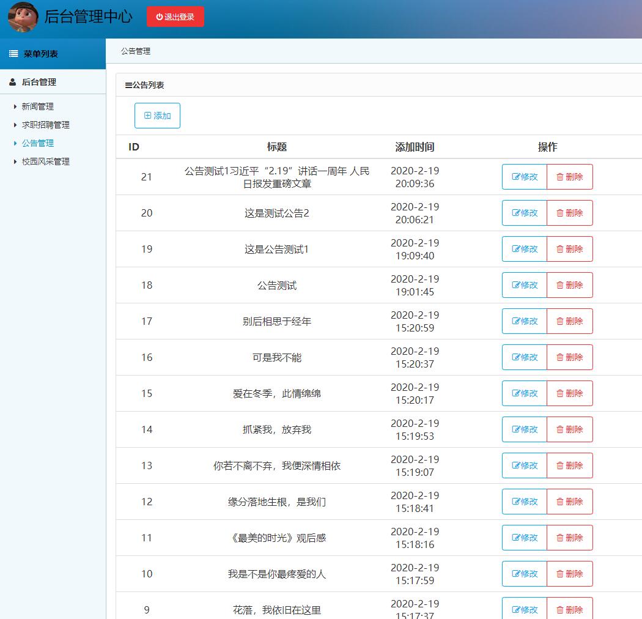Image resolution: width=642 pixels, height=619 pixels.
Task: Click 修改 for record ID 15
Action: coord(524,393)
